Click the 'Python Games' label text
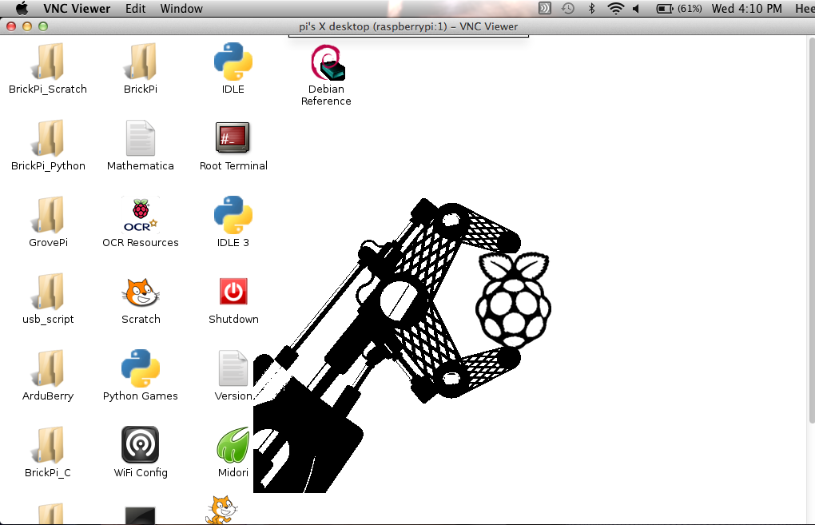Viewport: 815px width, 525px height. point(141,396)
